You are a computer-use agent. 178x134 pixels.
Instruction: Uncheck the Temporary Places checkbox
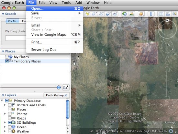point(7,61)
